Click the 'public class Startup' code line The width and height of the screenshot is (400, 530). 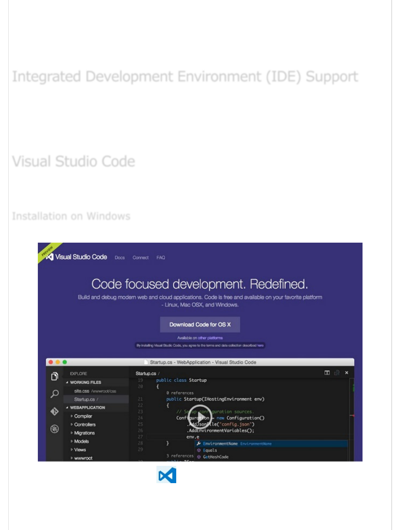click(181, 380)
